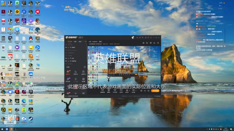
Task: Click the orange streaming app on the taskbar
Action: tap(11, 129)
